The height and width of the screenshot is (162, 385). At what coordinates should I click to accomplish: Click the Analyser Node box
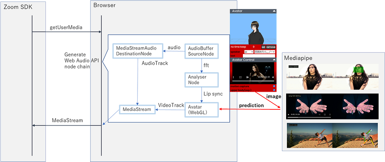(x=202, y=80)
